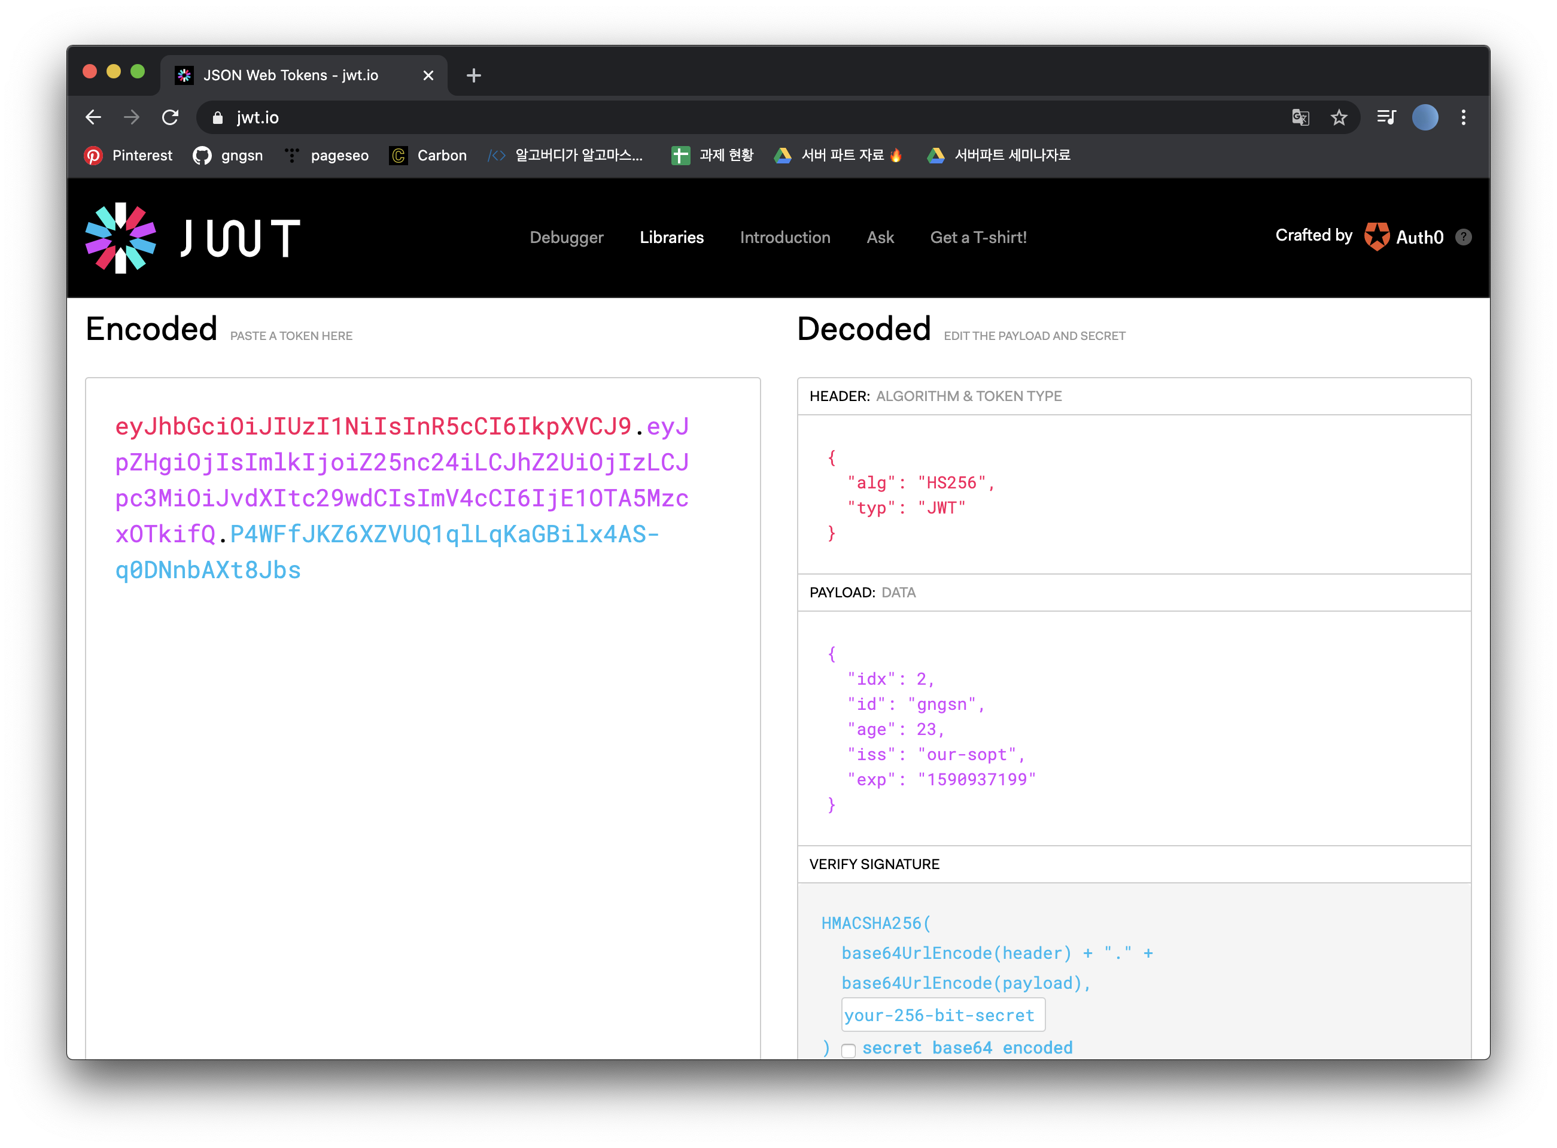1557x1148 pixels.
Task: Open a new browser tab
Action: [474, 75]
